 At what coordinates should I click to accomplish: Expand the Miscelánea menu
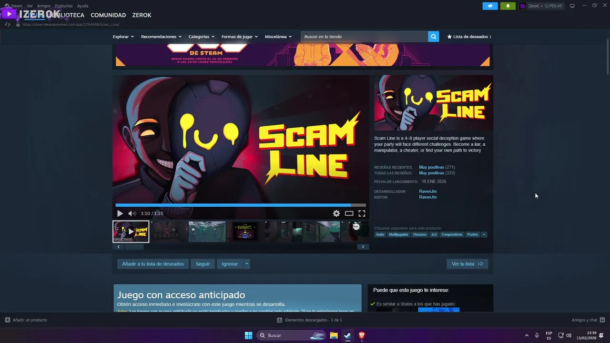(278, 37)
